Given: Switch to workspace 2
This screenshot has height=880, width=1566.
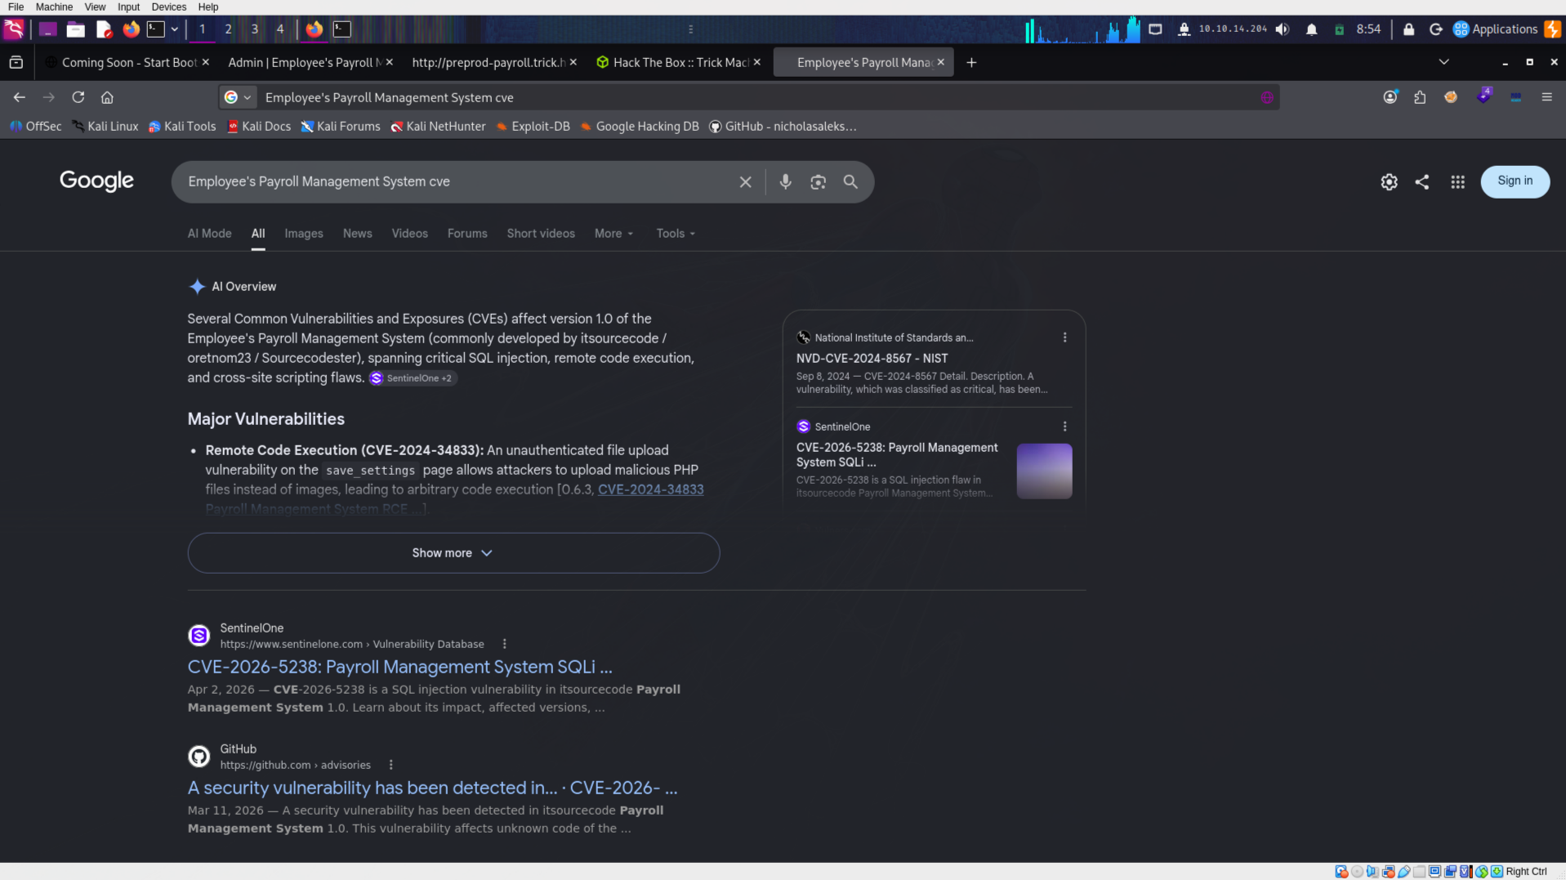Looking at the screenshot, I should [x=228, y=29].
